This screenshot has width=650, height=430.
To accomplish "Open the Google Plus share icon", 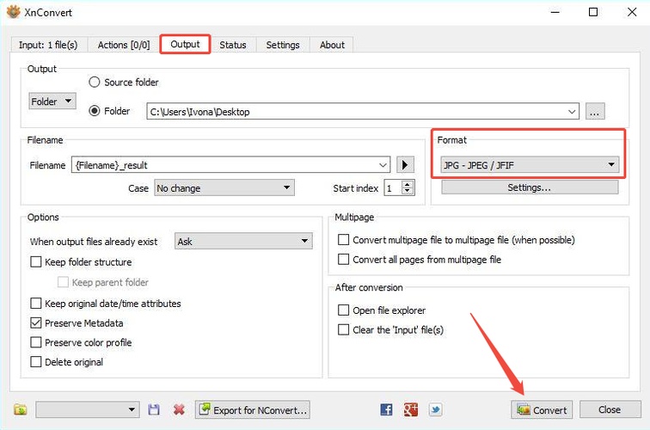I will click(411, 409).
